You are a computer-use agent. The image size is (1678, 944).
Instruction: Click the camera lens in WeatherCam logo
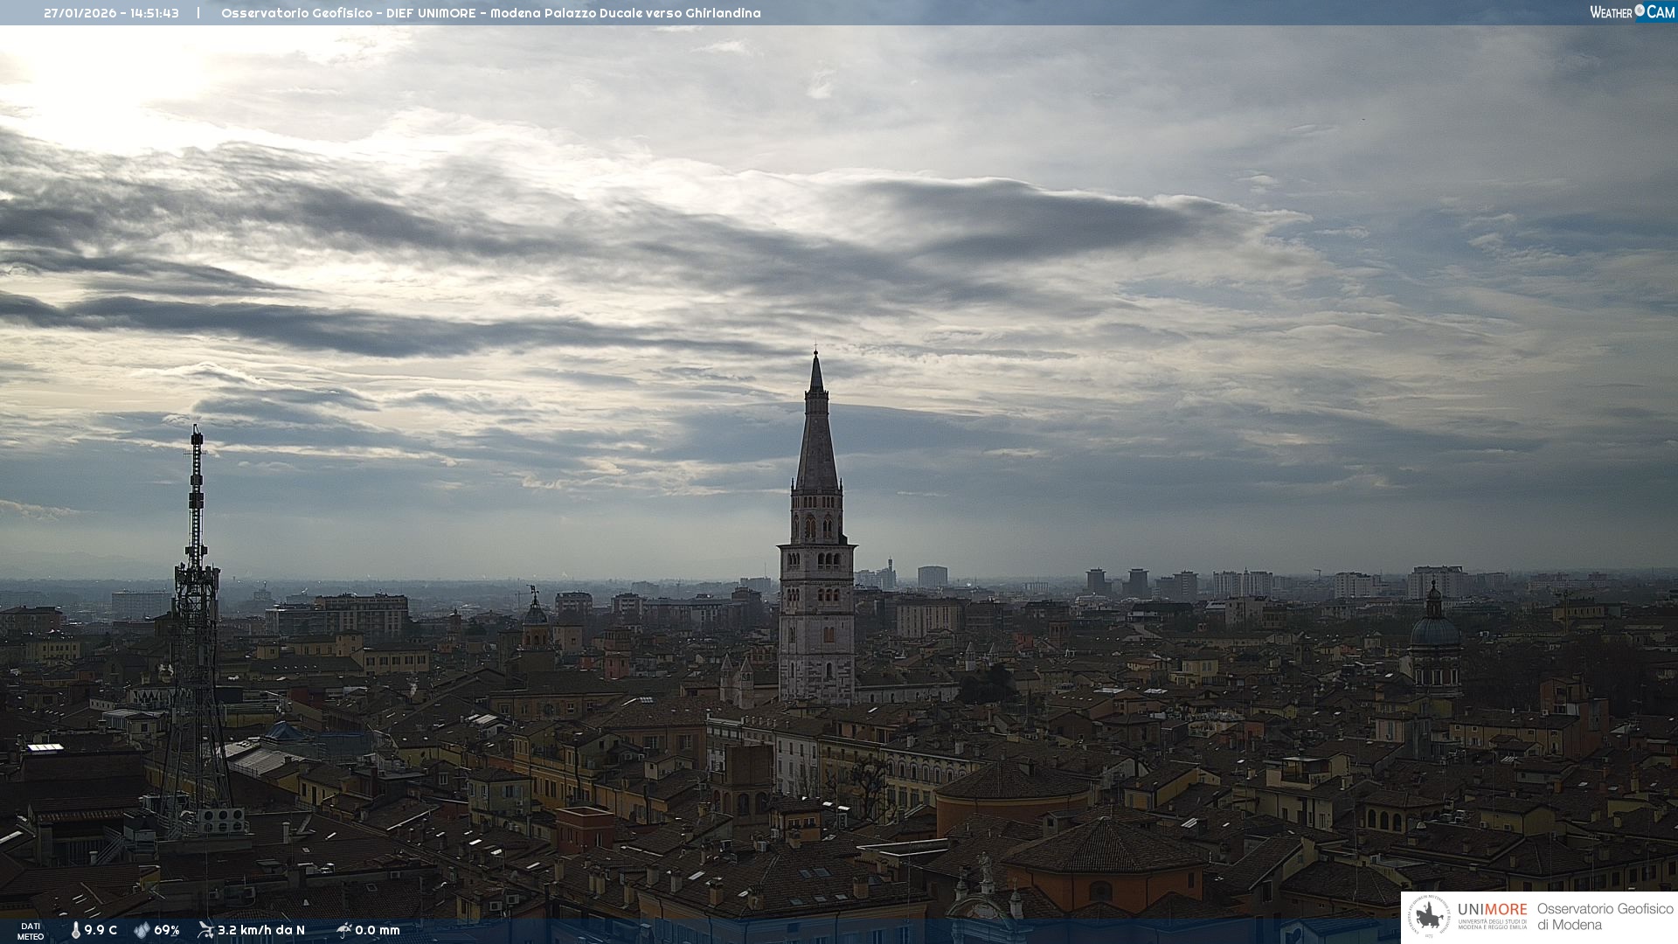(1640, 10)
